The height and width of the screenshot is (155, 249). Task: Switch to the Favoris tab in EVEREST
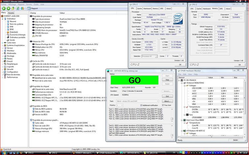[11, 13]
